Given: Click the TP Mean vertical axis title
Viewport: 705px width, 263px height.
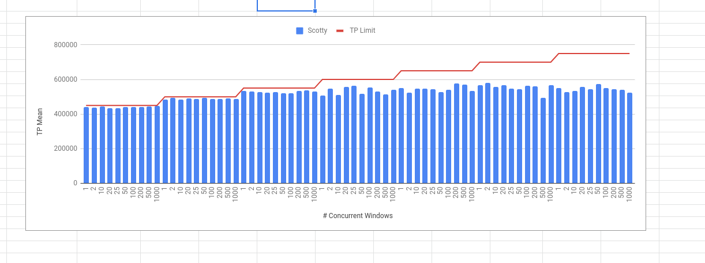Looking at the screenshot, I should click(40, 121).
